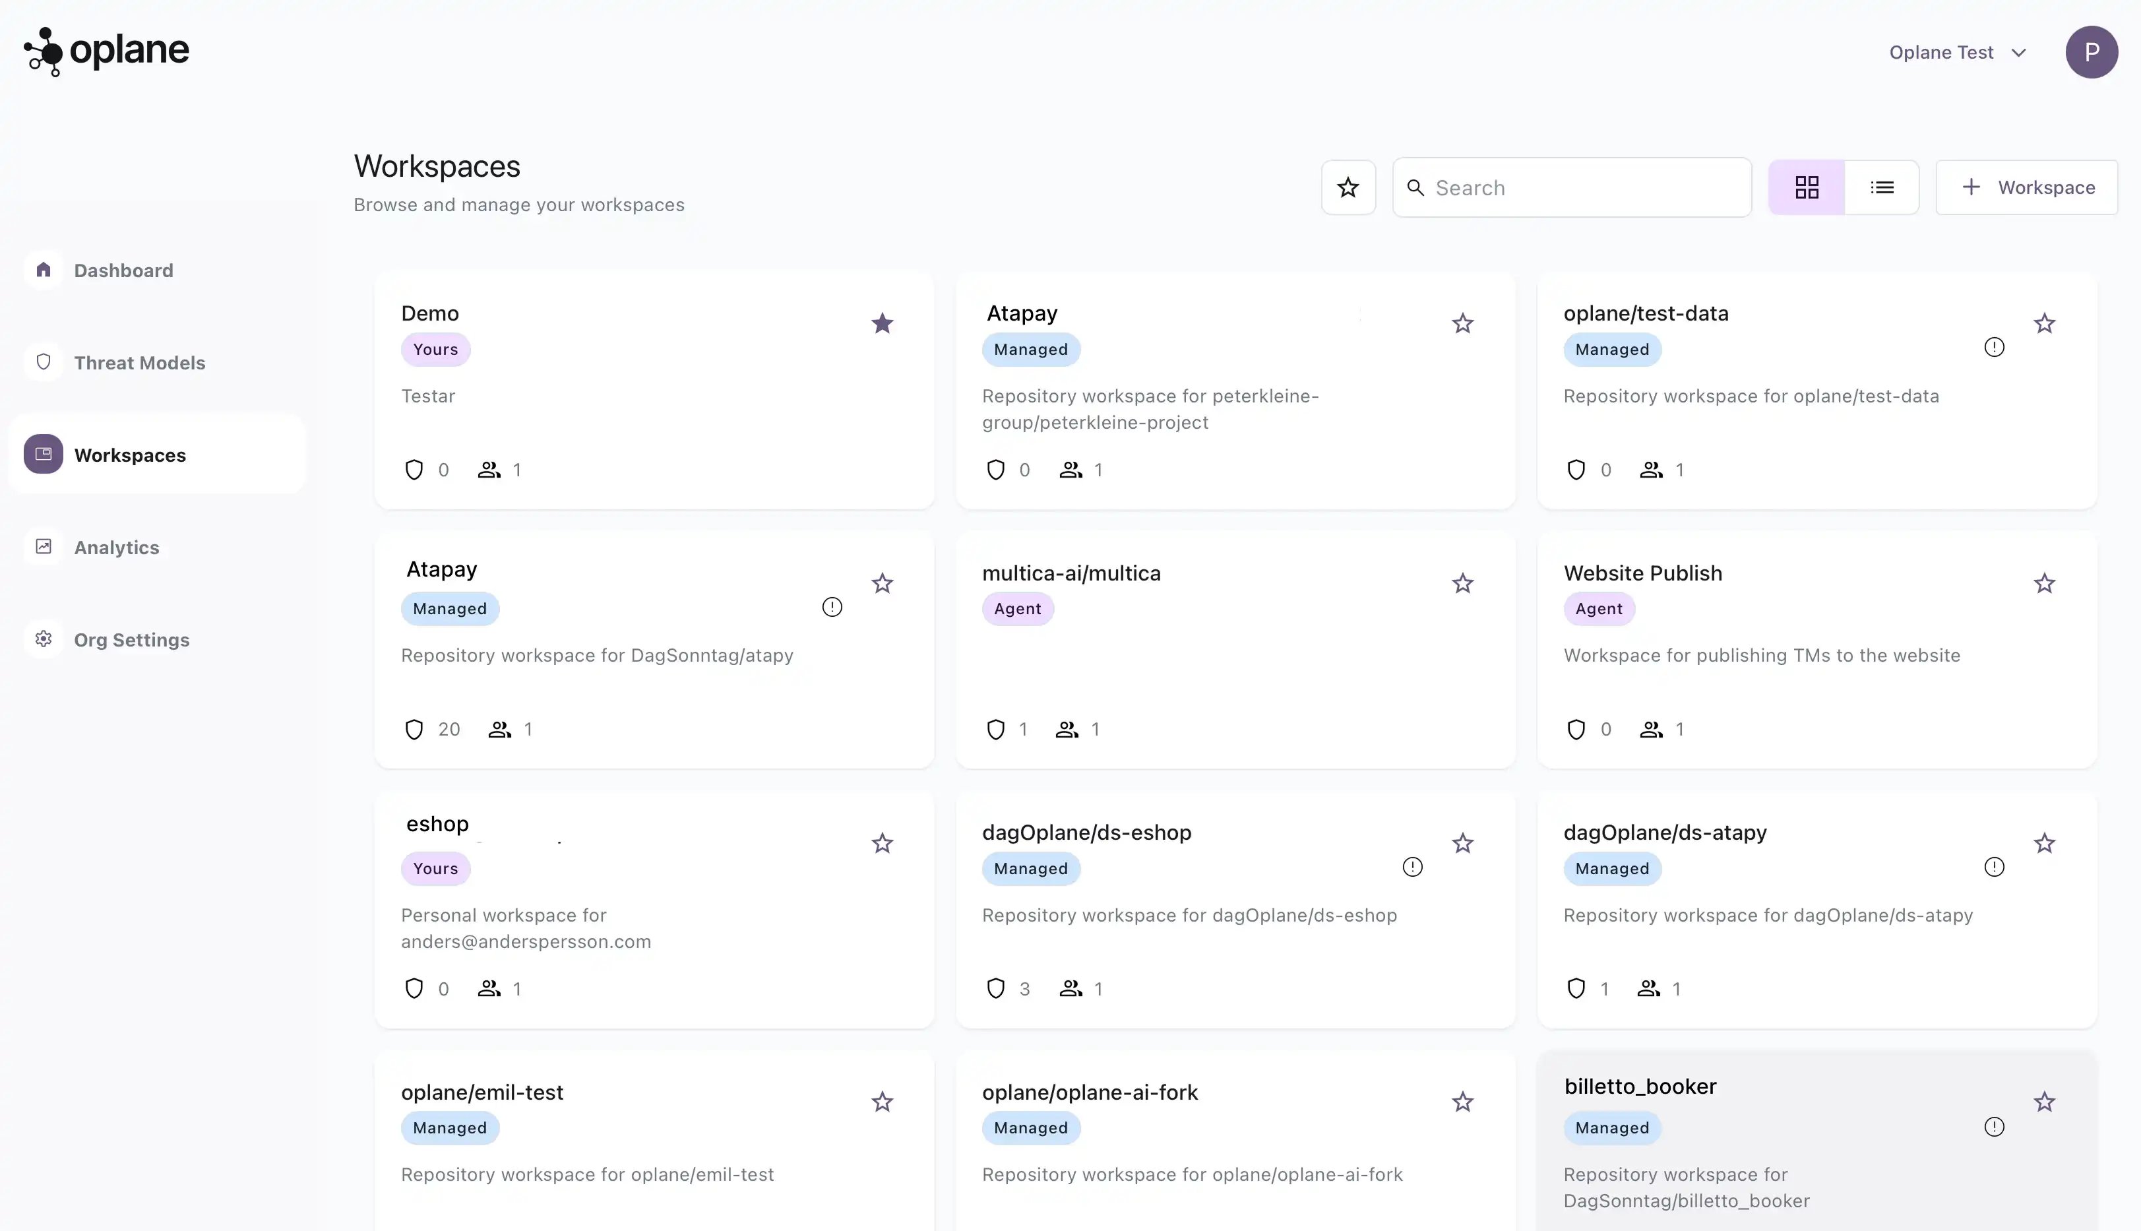
Task: Star the eshop workspace
Action: click(883, 844)
